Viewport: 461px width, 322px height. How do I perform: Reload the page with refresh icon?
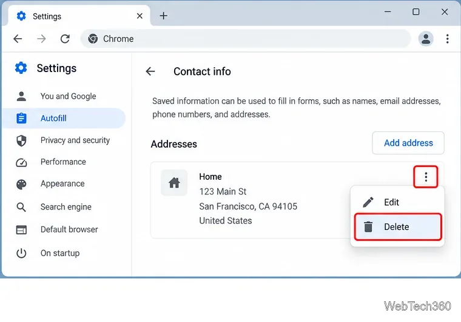pos(65,39)
